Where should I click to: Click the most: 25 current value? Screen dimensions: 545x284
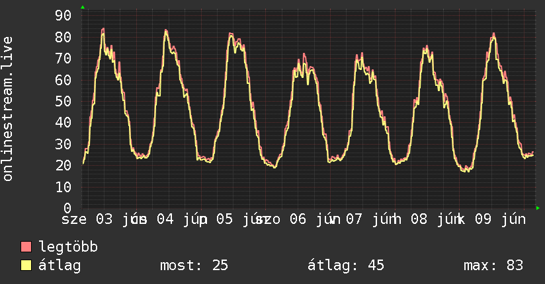click(x=194, y=266)
